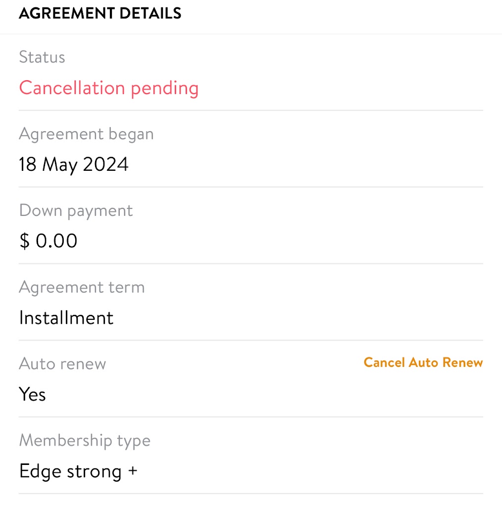The height and width of the screenshot is (507, 502).
Task: Click the Down payment label
Action: coord(76,210)
